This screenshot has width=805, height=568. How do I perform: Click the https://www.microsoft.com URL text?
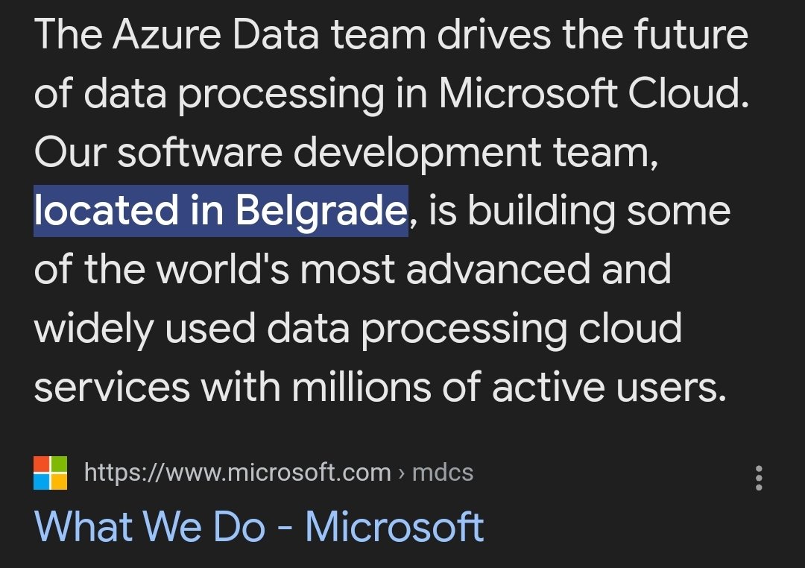237,473
